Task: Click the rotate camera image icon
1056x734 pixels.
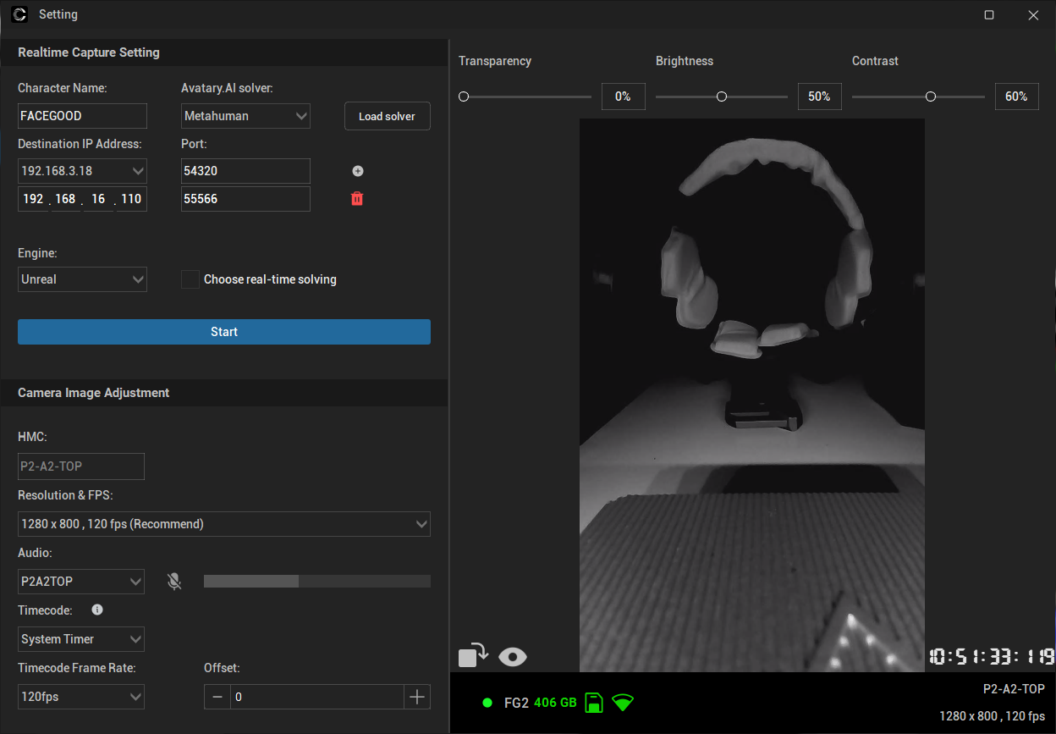Action: pyautogui.click(x=474, y=655)
